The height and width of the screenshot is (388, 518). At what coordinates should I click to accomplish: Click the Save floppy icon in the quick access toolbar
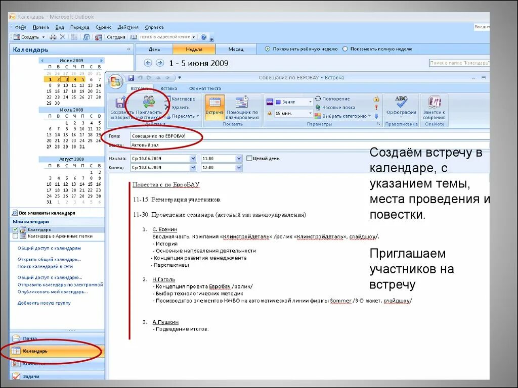[131, 78]
